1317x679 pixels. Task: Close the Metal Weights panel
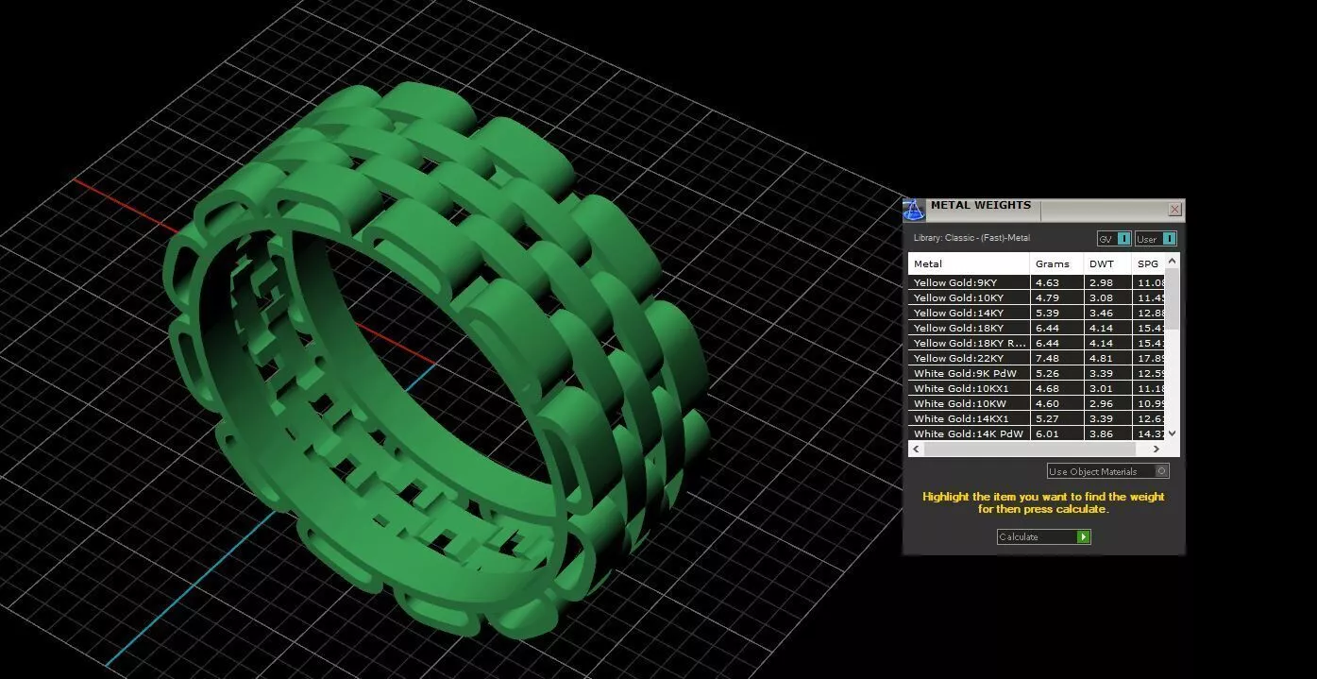(1174, 210)
